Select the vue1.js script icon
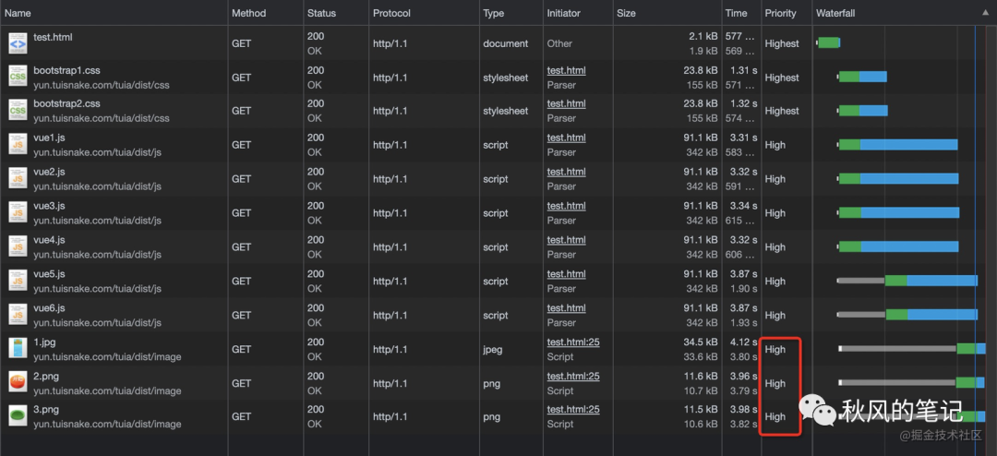 (18, 144)
